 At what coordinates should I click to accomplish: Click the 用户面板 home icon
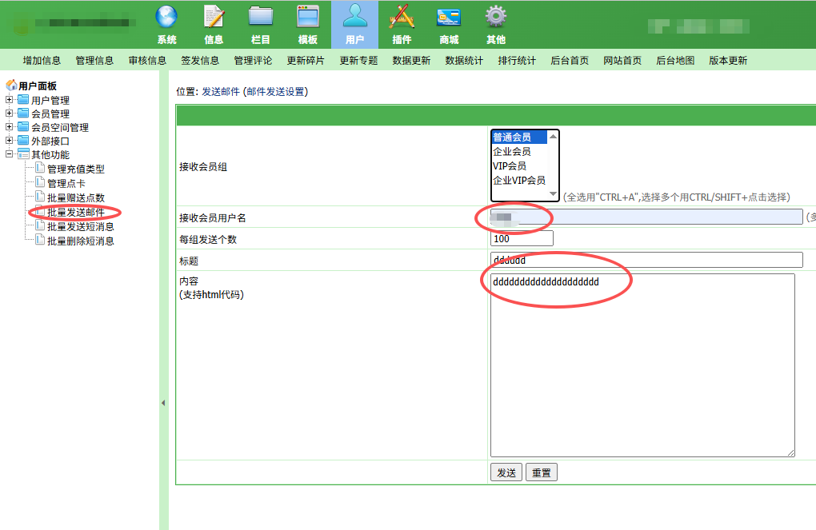pos(11,85)
